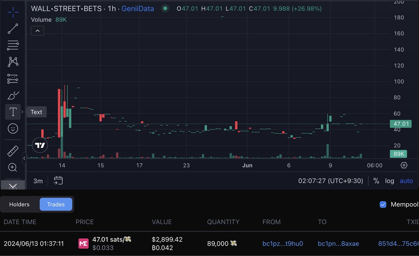Click the +26.98% change value
Image resolution: width=419 pixels, height=256 pixels.
tap(307, 8)
